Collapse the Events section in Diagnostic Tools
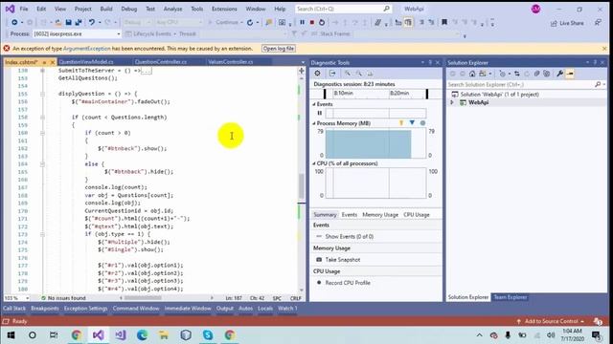This screenshot has width=613, height=344. [314, 104]
